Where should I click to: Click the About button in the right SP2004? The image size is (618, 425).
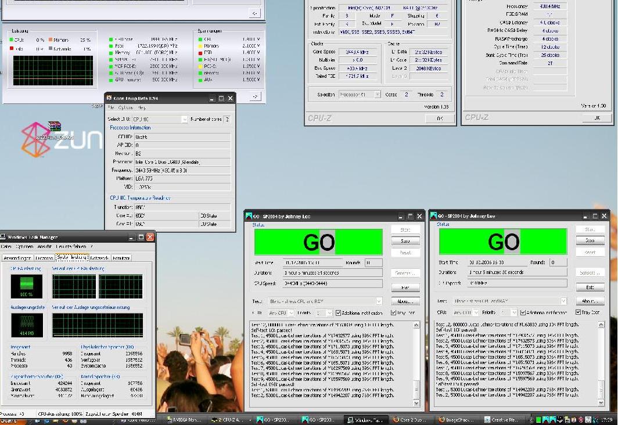(x=590, y=301)
